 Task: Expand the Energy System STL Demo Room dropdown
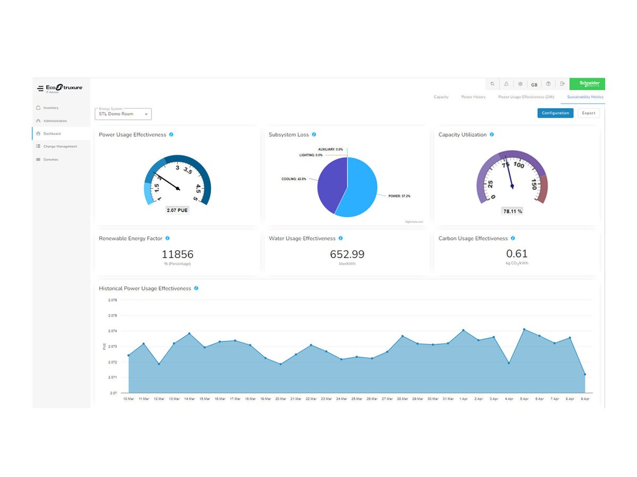pyautogui.click(x=123, y=114)
